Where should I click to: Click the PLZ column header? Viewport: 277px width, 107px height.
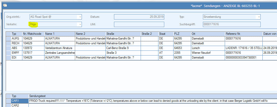click(x=182, y=33)
